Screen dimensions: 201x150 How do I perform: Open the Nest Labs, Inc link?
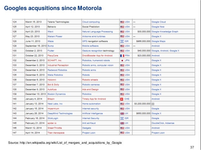pyautogui.click(x=55, y=104)
